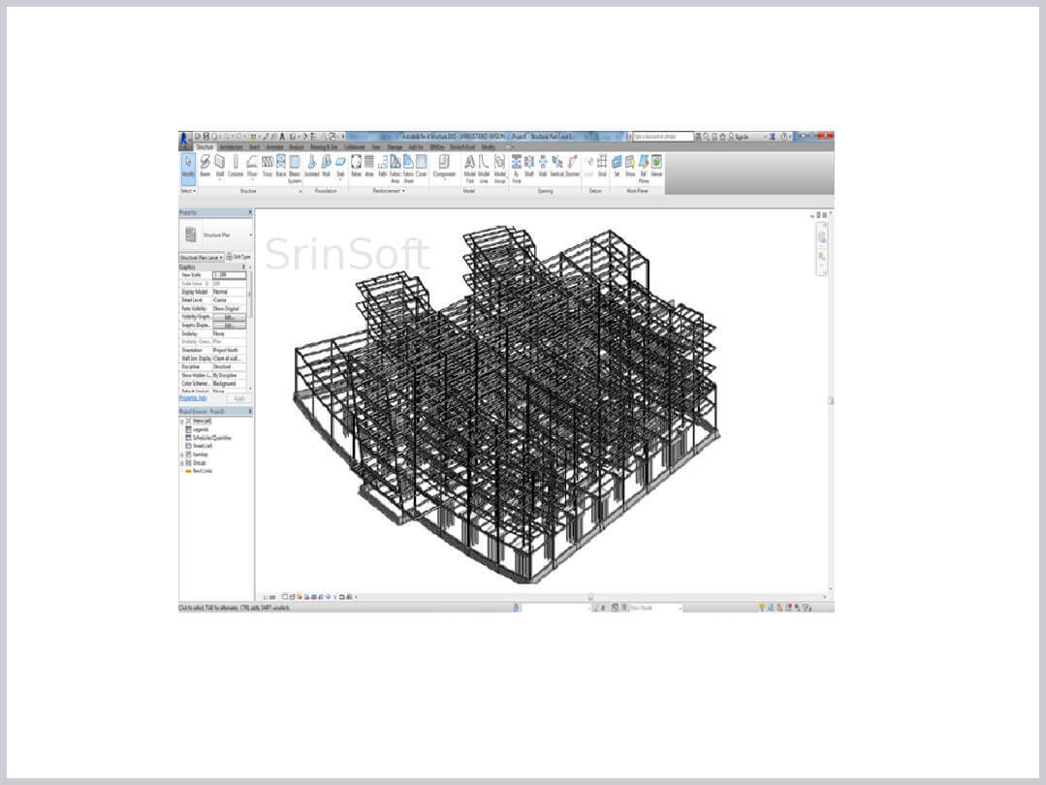1046x785 pixels.
Task: Select the Vertical opening tool
Action: 557,167
